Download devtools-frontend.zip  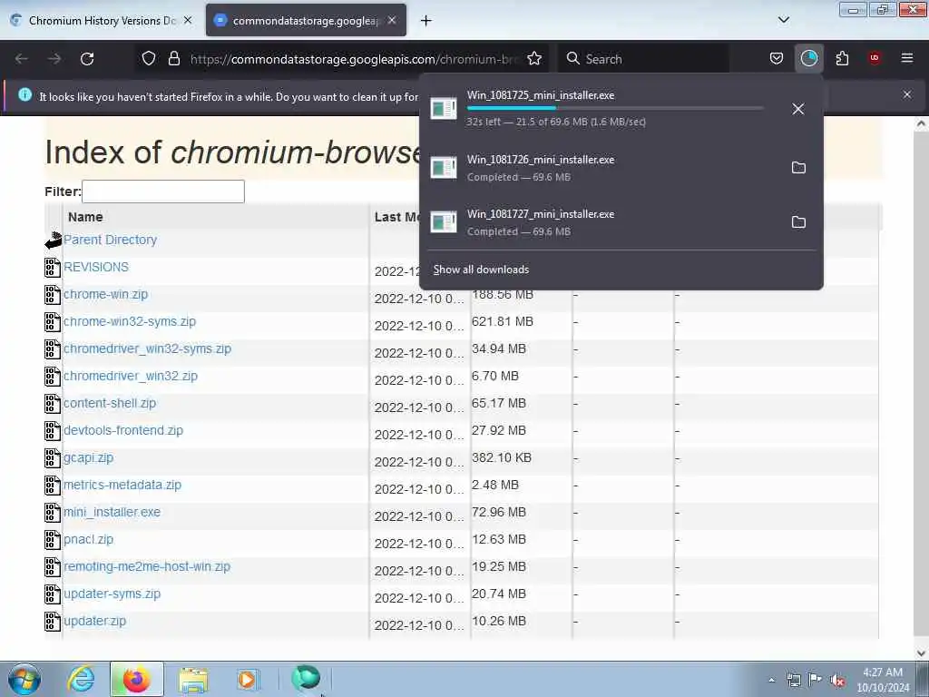(123, 430)
